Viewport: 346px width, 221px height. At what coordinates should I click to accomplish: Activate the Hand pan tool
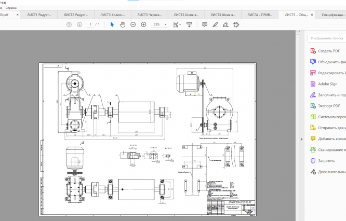tap(123, 24)
